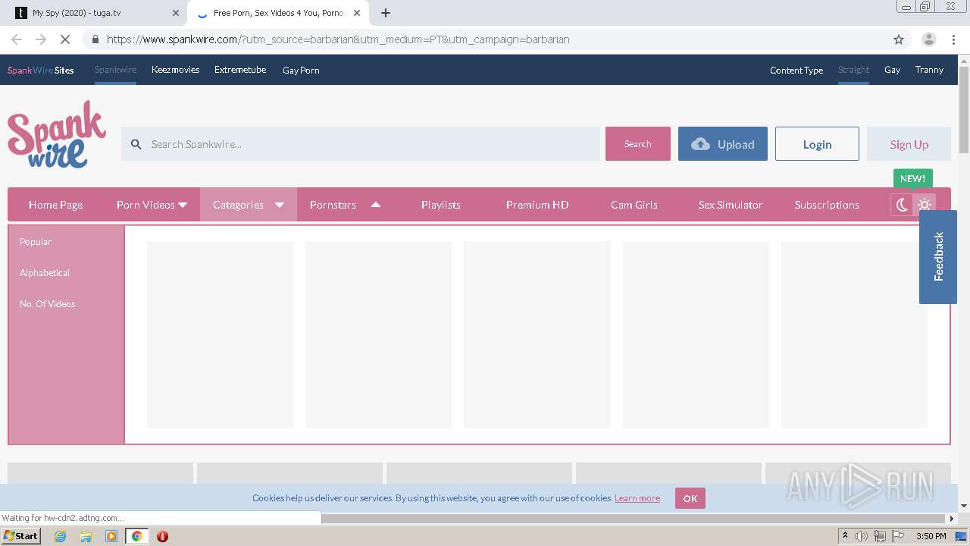Select Tranny content type
The image size is (970, 546).
click(929, 70)
